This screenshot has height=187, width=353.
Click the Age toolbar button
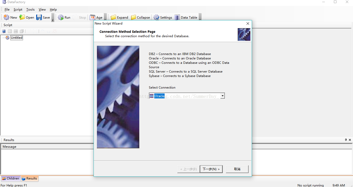[96, 17]
